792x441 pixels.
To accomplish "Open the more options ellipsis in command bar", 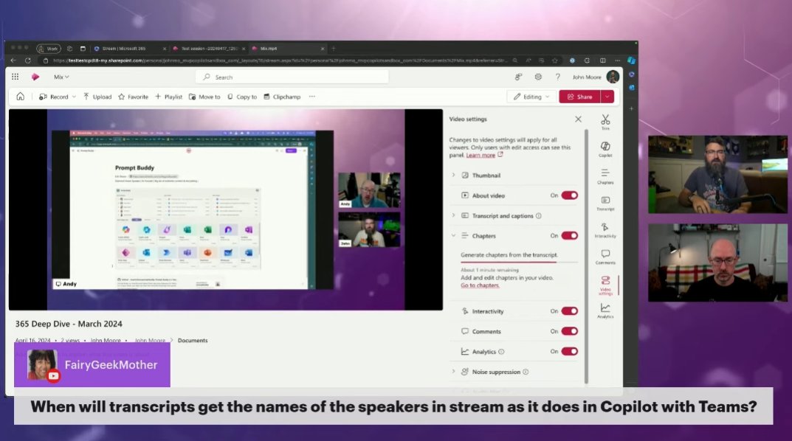I will 312,97.
